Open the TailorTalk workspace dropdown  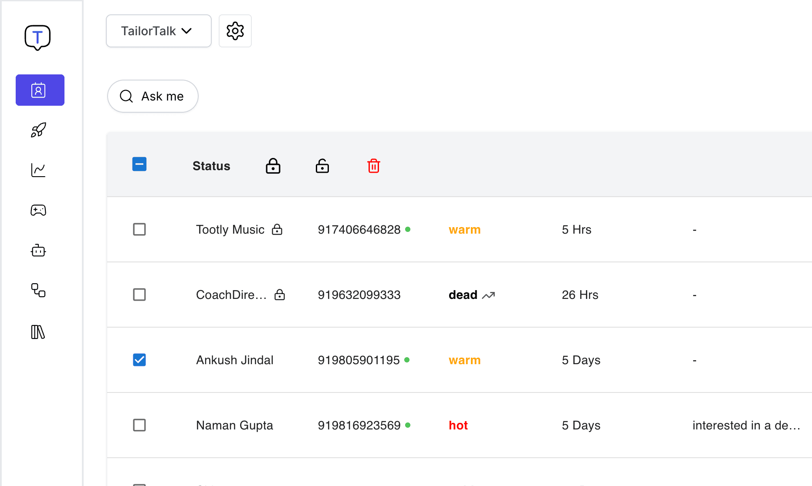[159, 31]
